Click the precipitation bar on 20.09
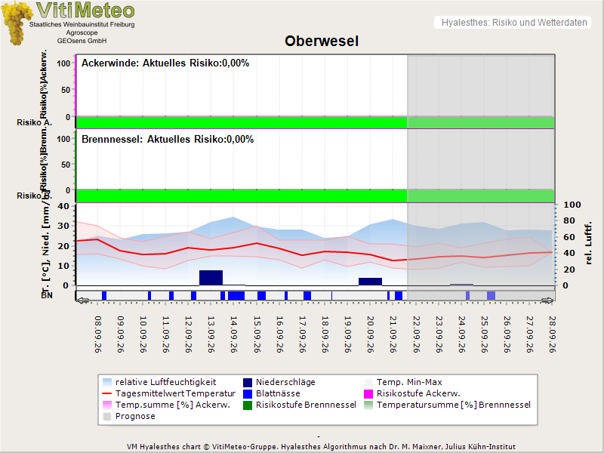Image resolution: width=604 pixels, height=453 pixels. [370, 282]
